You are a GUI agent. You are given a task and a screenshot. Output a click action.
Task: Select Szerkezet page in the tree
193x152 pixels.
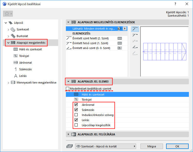[23, 29]
